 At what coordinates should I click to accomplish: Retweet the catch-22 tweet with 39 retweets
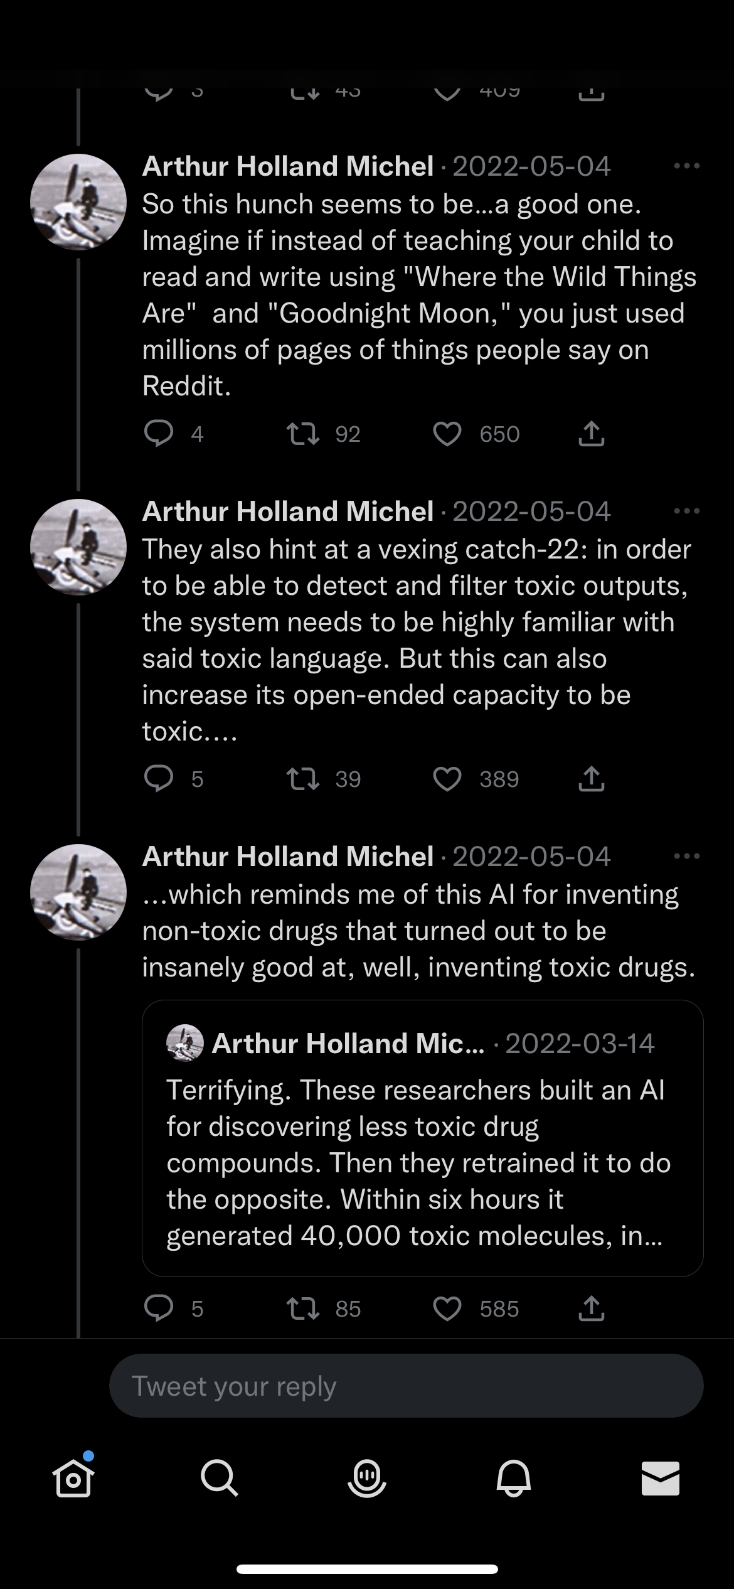click(303, 779)
